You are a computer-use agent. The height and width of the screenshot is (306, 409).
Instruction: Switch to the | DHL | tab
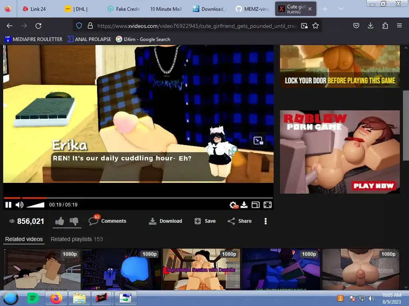pos(77,9)
